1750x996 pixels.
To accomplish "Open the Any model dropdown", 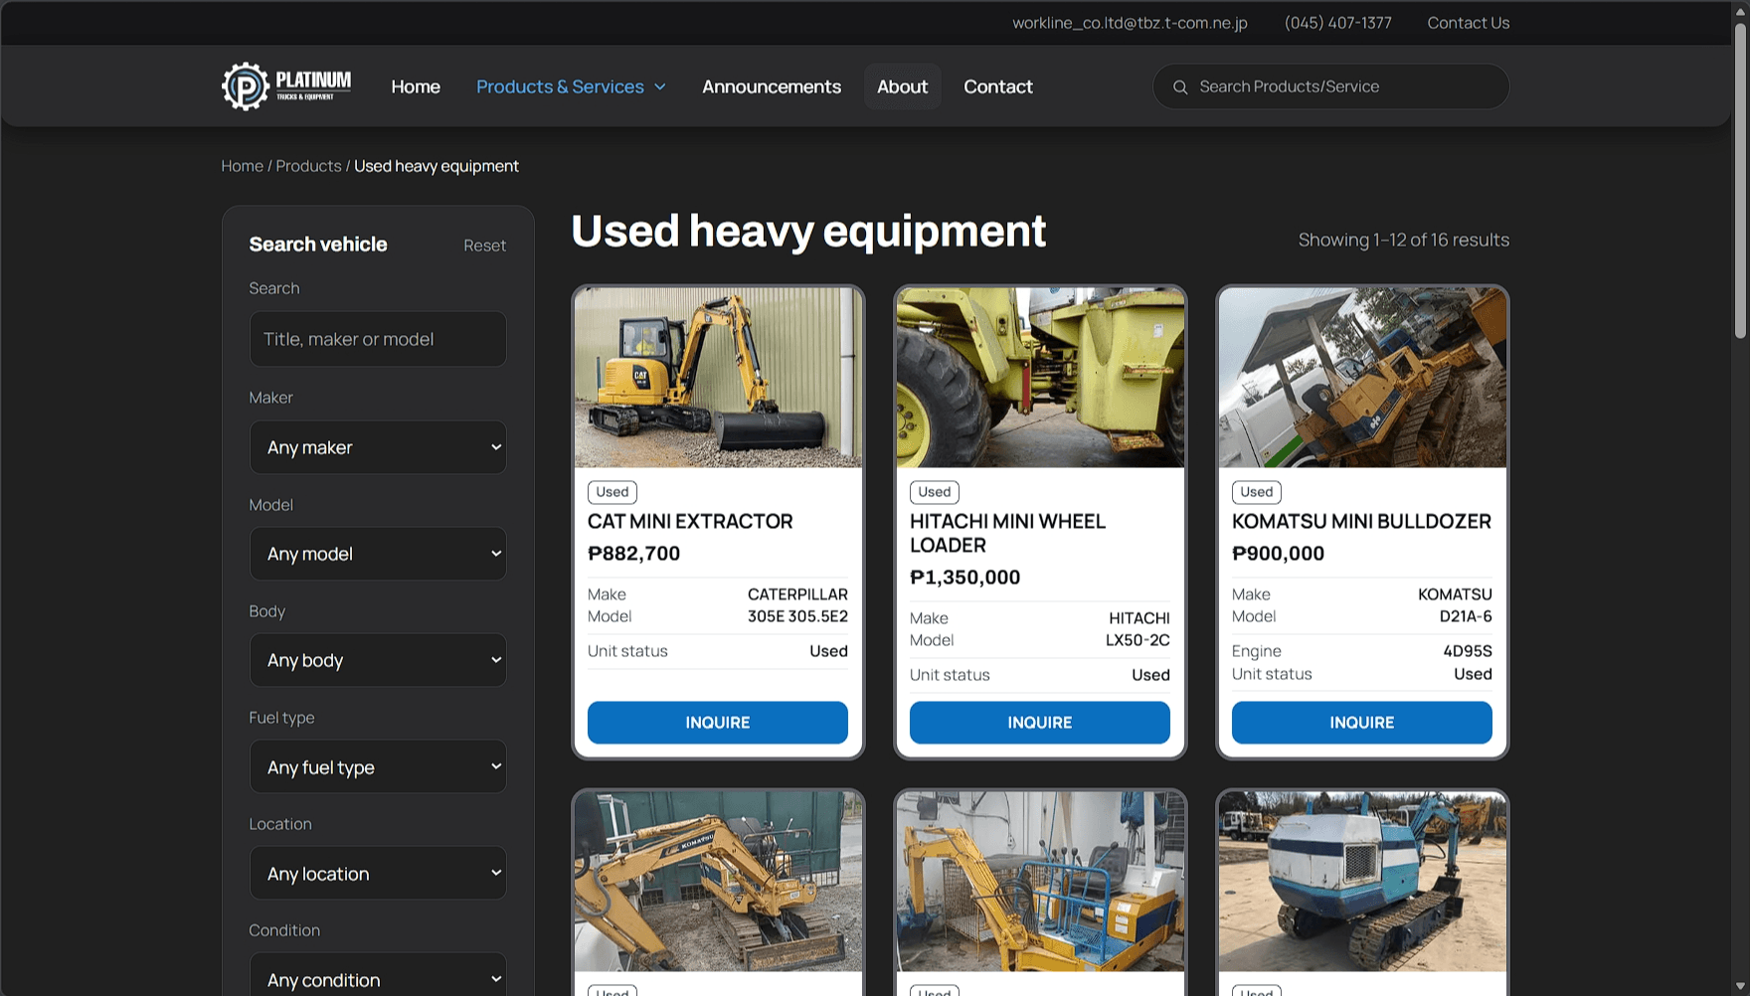I will point(378,554).
